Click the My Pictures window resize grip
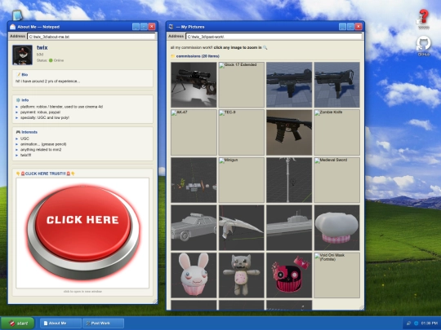This screenshot has width=441, height=330. (362, 307)
